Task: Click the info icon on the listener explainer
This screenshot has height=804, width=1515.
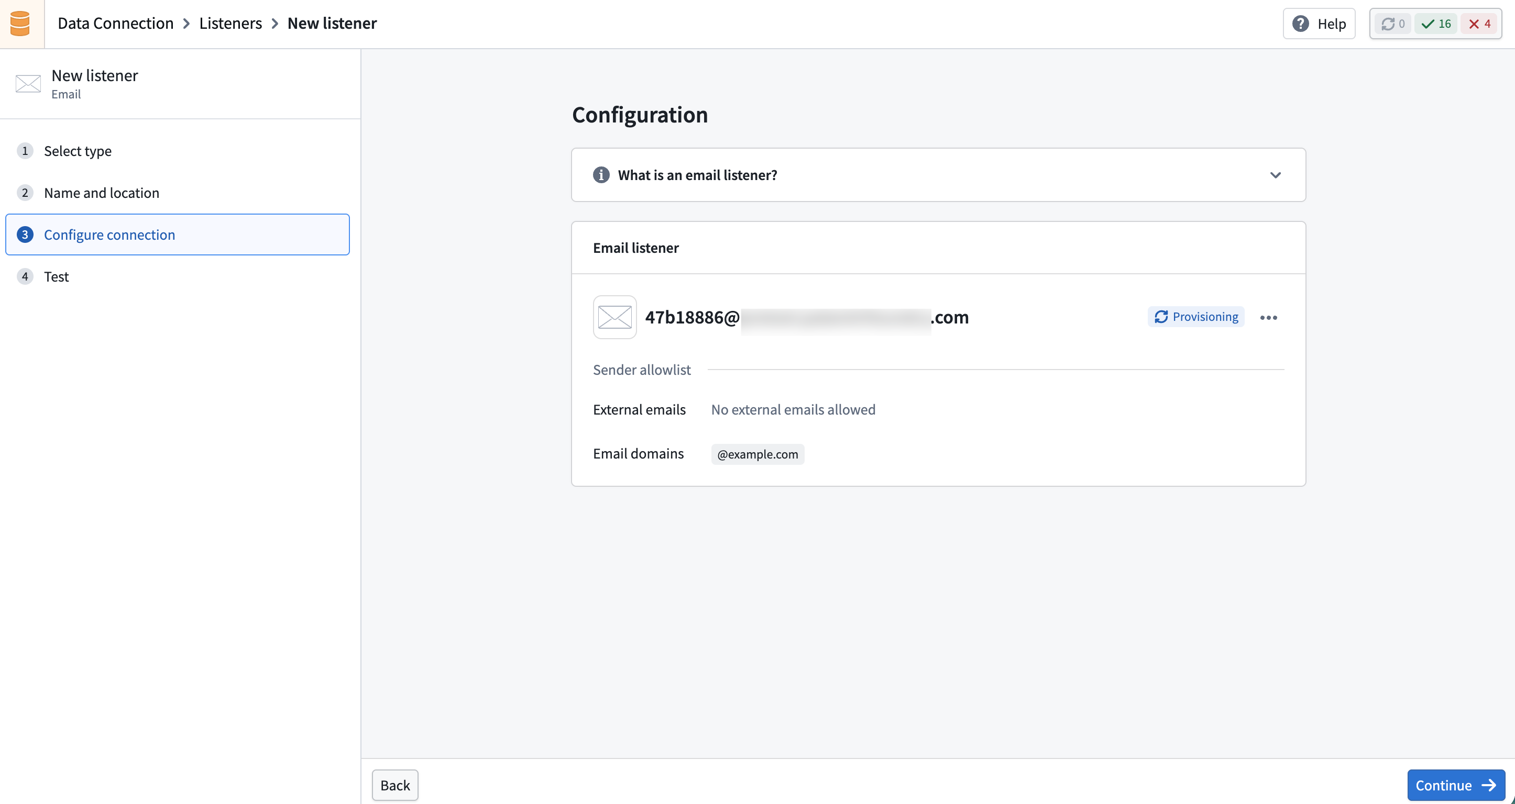Action: (600, 174)
